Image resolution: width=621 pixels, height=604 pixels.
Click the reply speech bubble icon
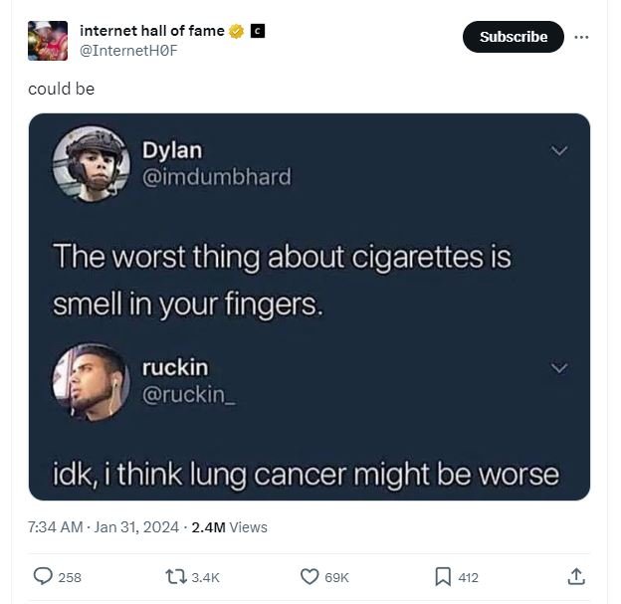click(x=43, y=577)
